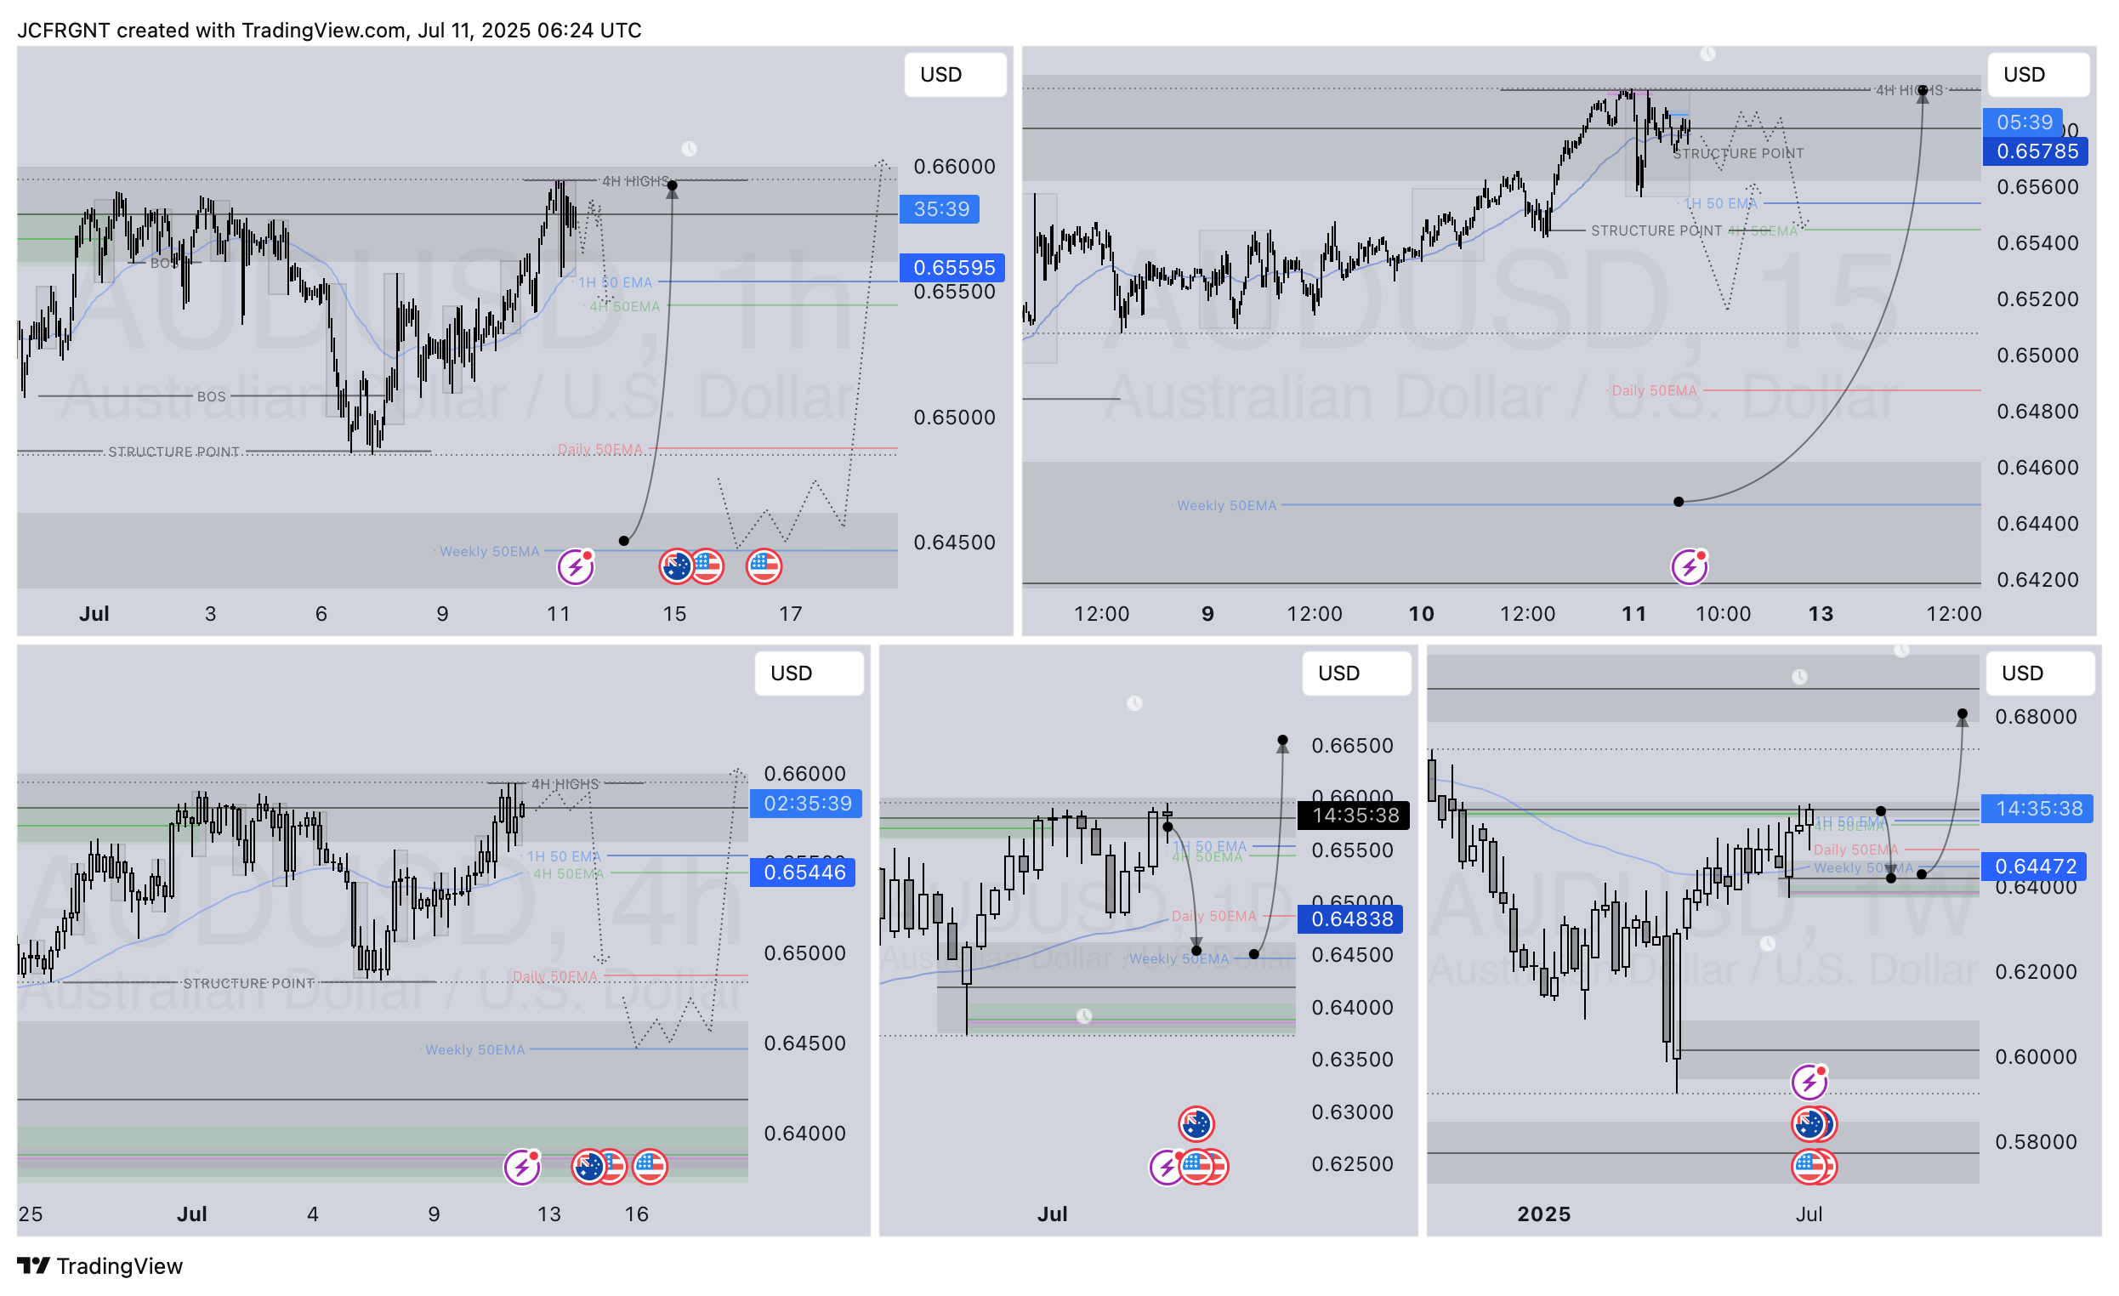The image size is (2119, 1296).
Task: Click the 0.65446 price label on 4h chart
Action: tap(803, 872)
